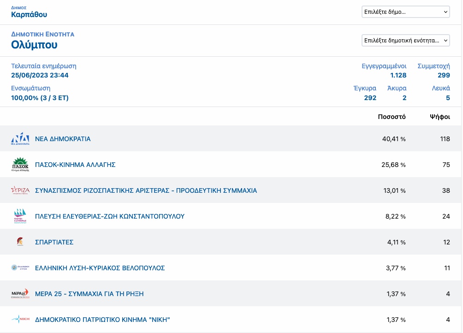Click the NIKI party logo
The height and width of the screenshot is (333, 463).
(x=20, y=319)
